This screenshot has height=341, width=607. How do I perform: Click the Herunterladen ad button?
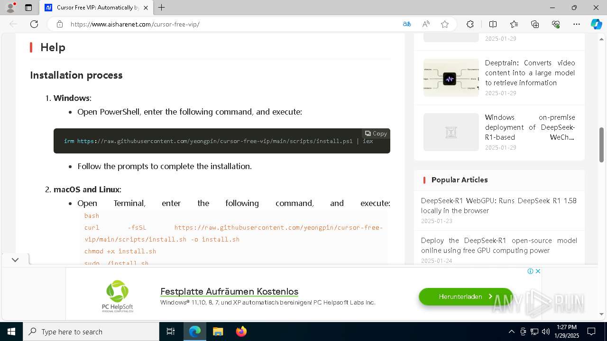466,296
